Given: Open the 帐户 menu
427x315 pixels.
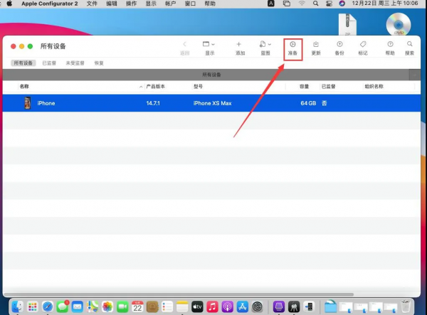Looking at the screenshot, I should point(171,4).
